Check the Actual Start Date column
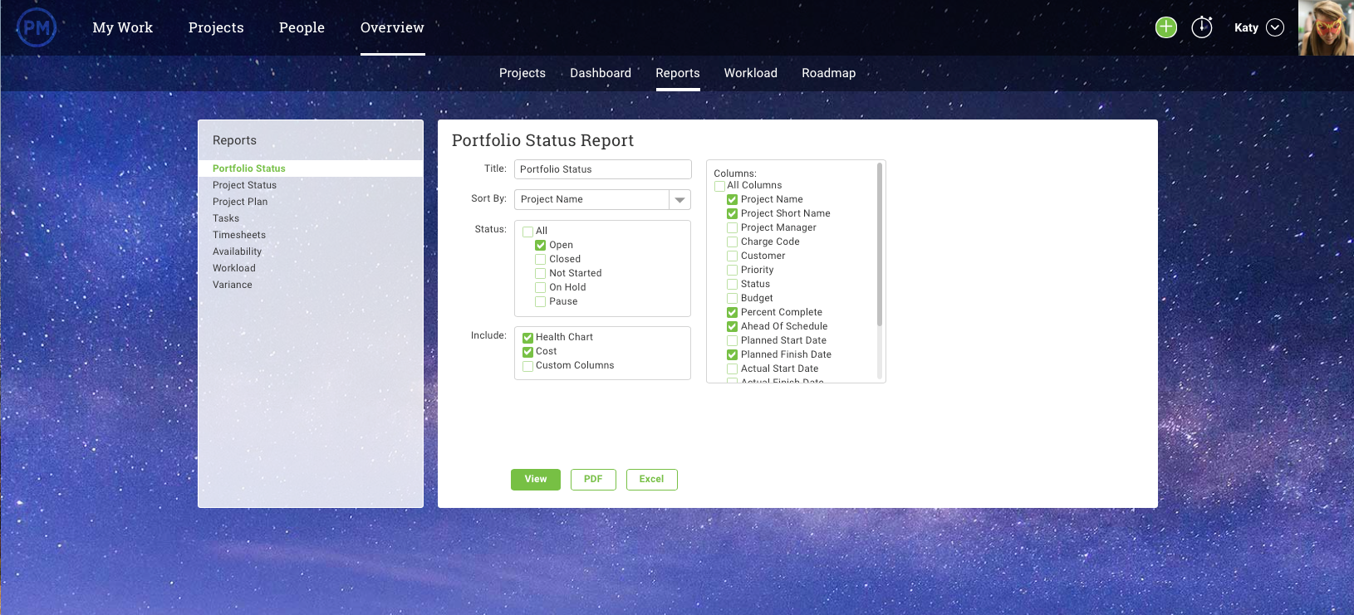This screenshot has width=1354, height=615. click(x=733, y=369)
